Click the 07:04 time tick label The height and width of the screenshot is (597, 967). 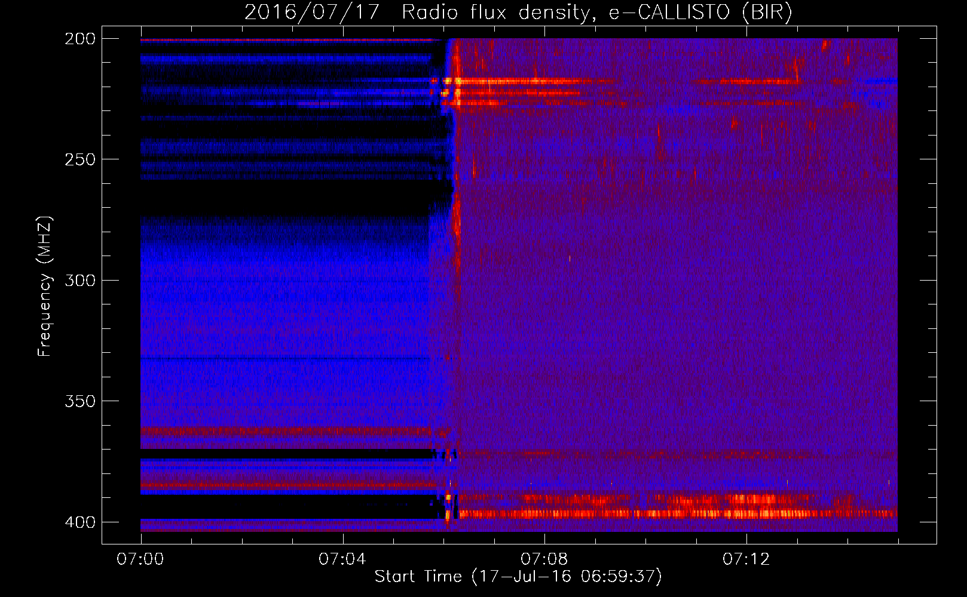342,559
